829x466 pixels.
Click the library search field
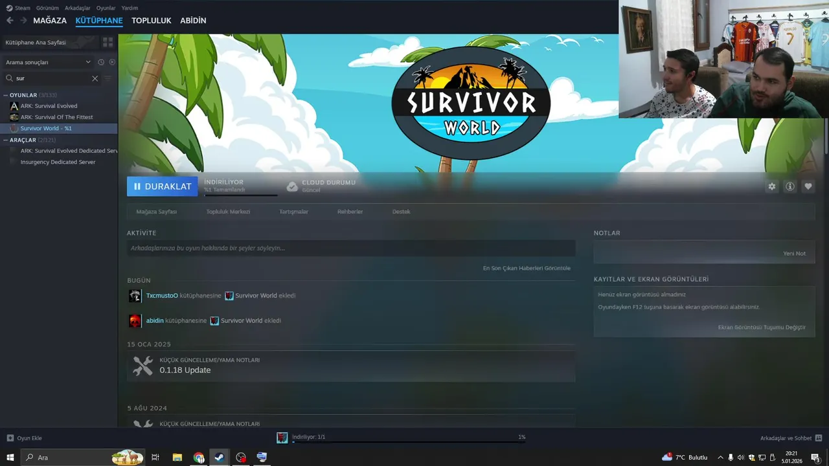click(x=52, y=78)
